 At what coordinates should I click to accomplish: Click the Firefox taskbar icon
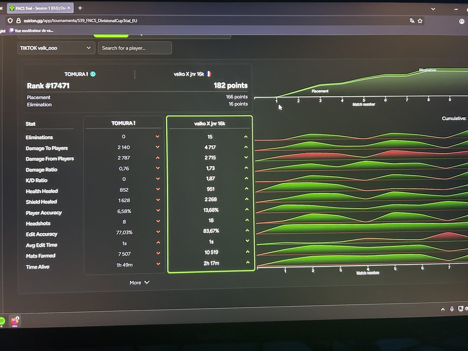coord(14,321)
